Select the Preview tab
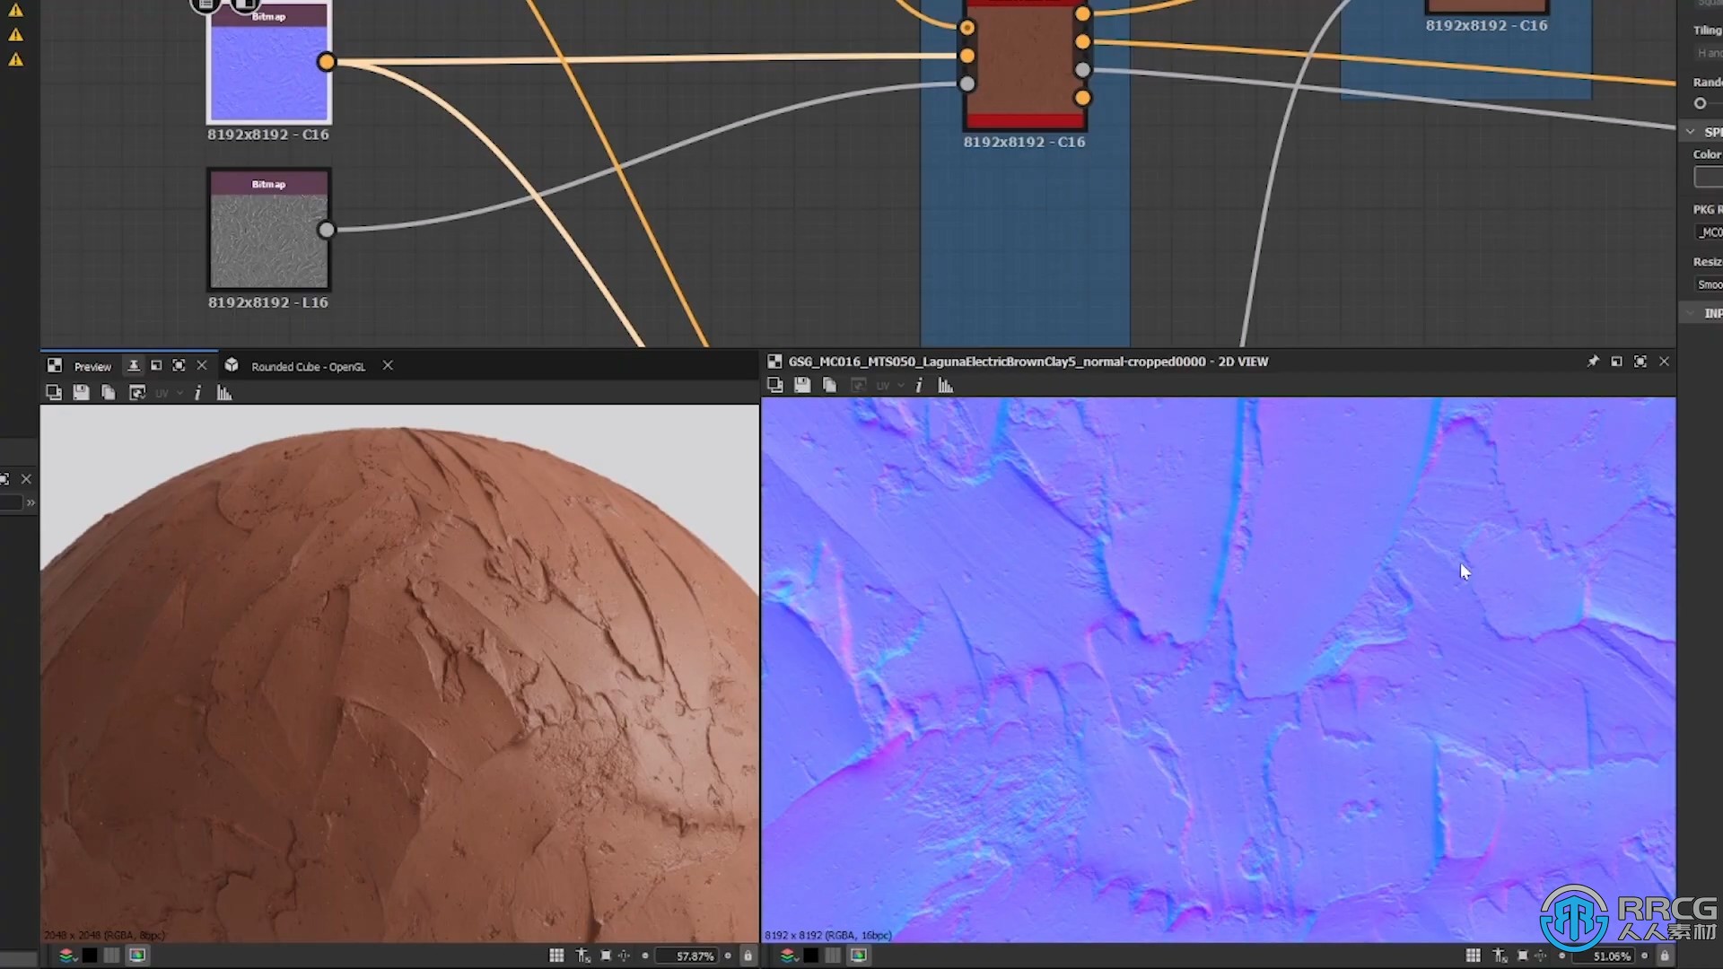The width and height of the screenshot is (1723, 969). click(92, 366)
